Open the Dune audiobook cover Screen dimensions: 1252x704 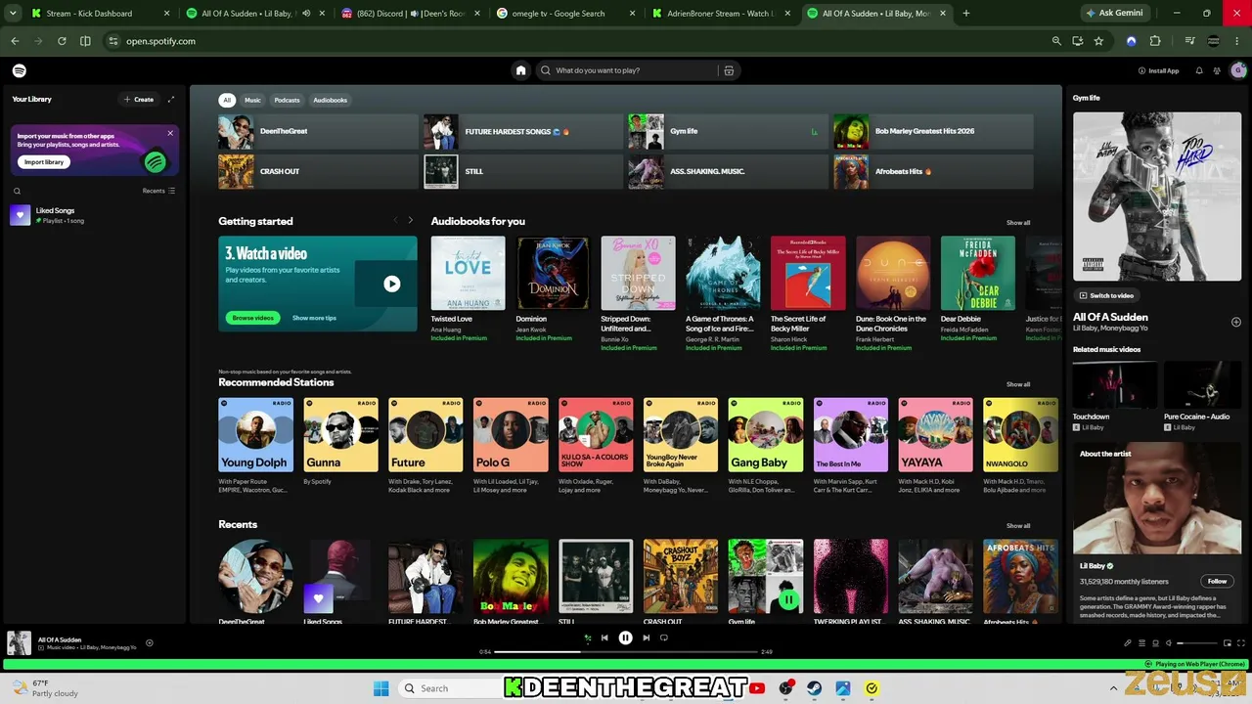pos(893,273)
